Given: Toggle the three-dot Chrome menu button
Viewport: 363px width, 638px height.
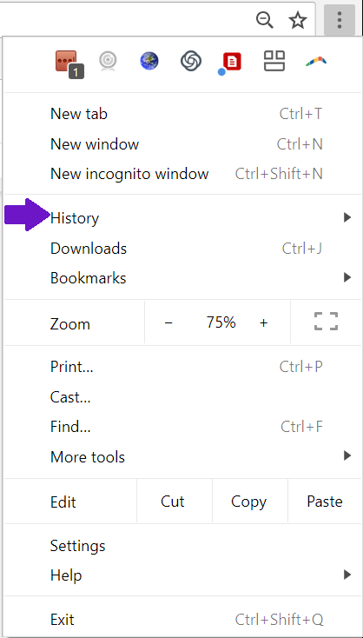Looking at the screenshot, I should (x=340, y=19).
